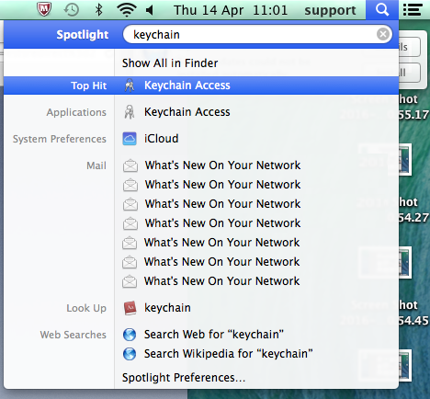
Task: Click the Applications Keychain Access keys icon
Action: (x=130, y=112)
